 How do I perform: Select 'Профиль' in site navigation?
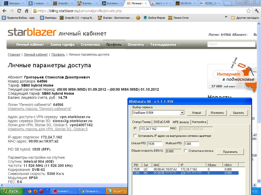click(114, 44)
